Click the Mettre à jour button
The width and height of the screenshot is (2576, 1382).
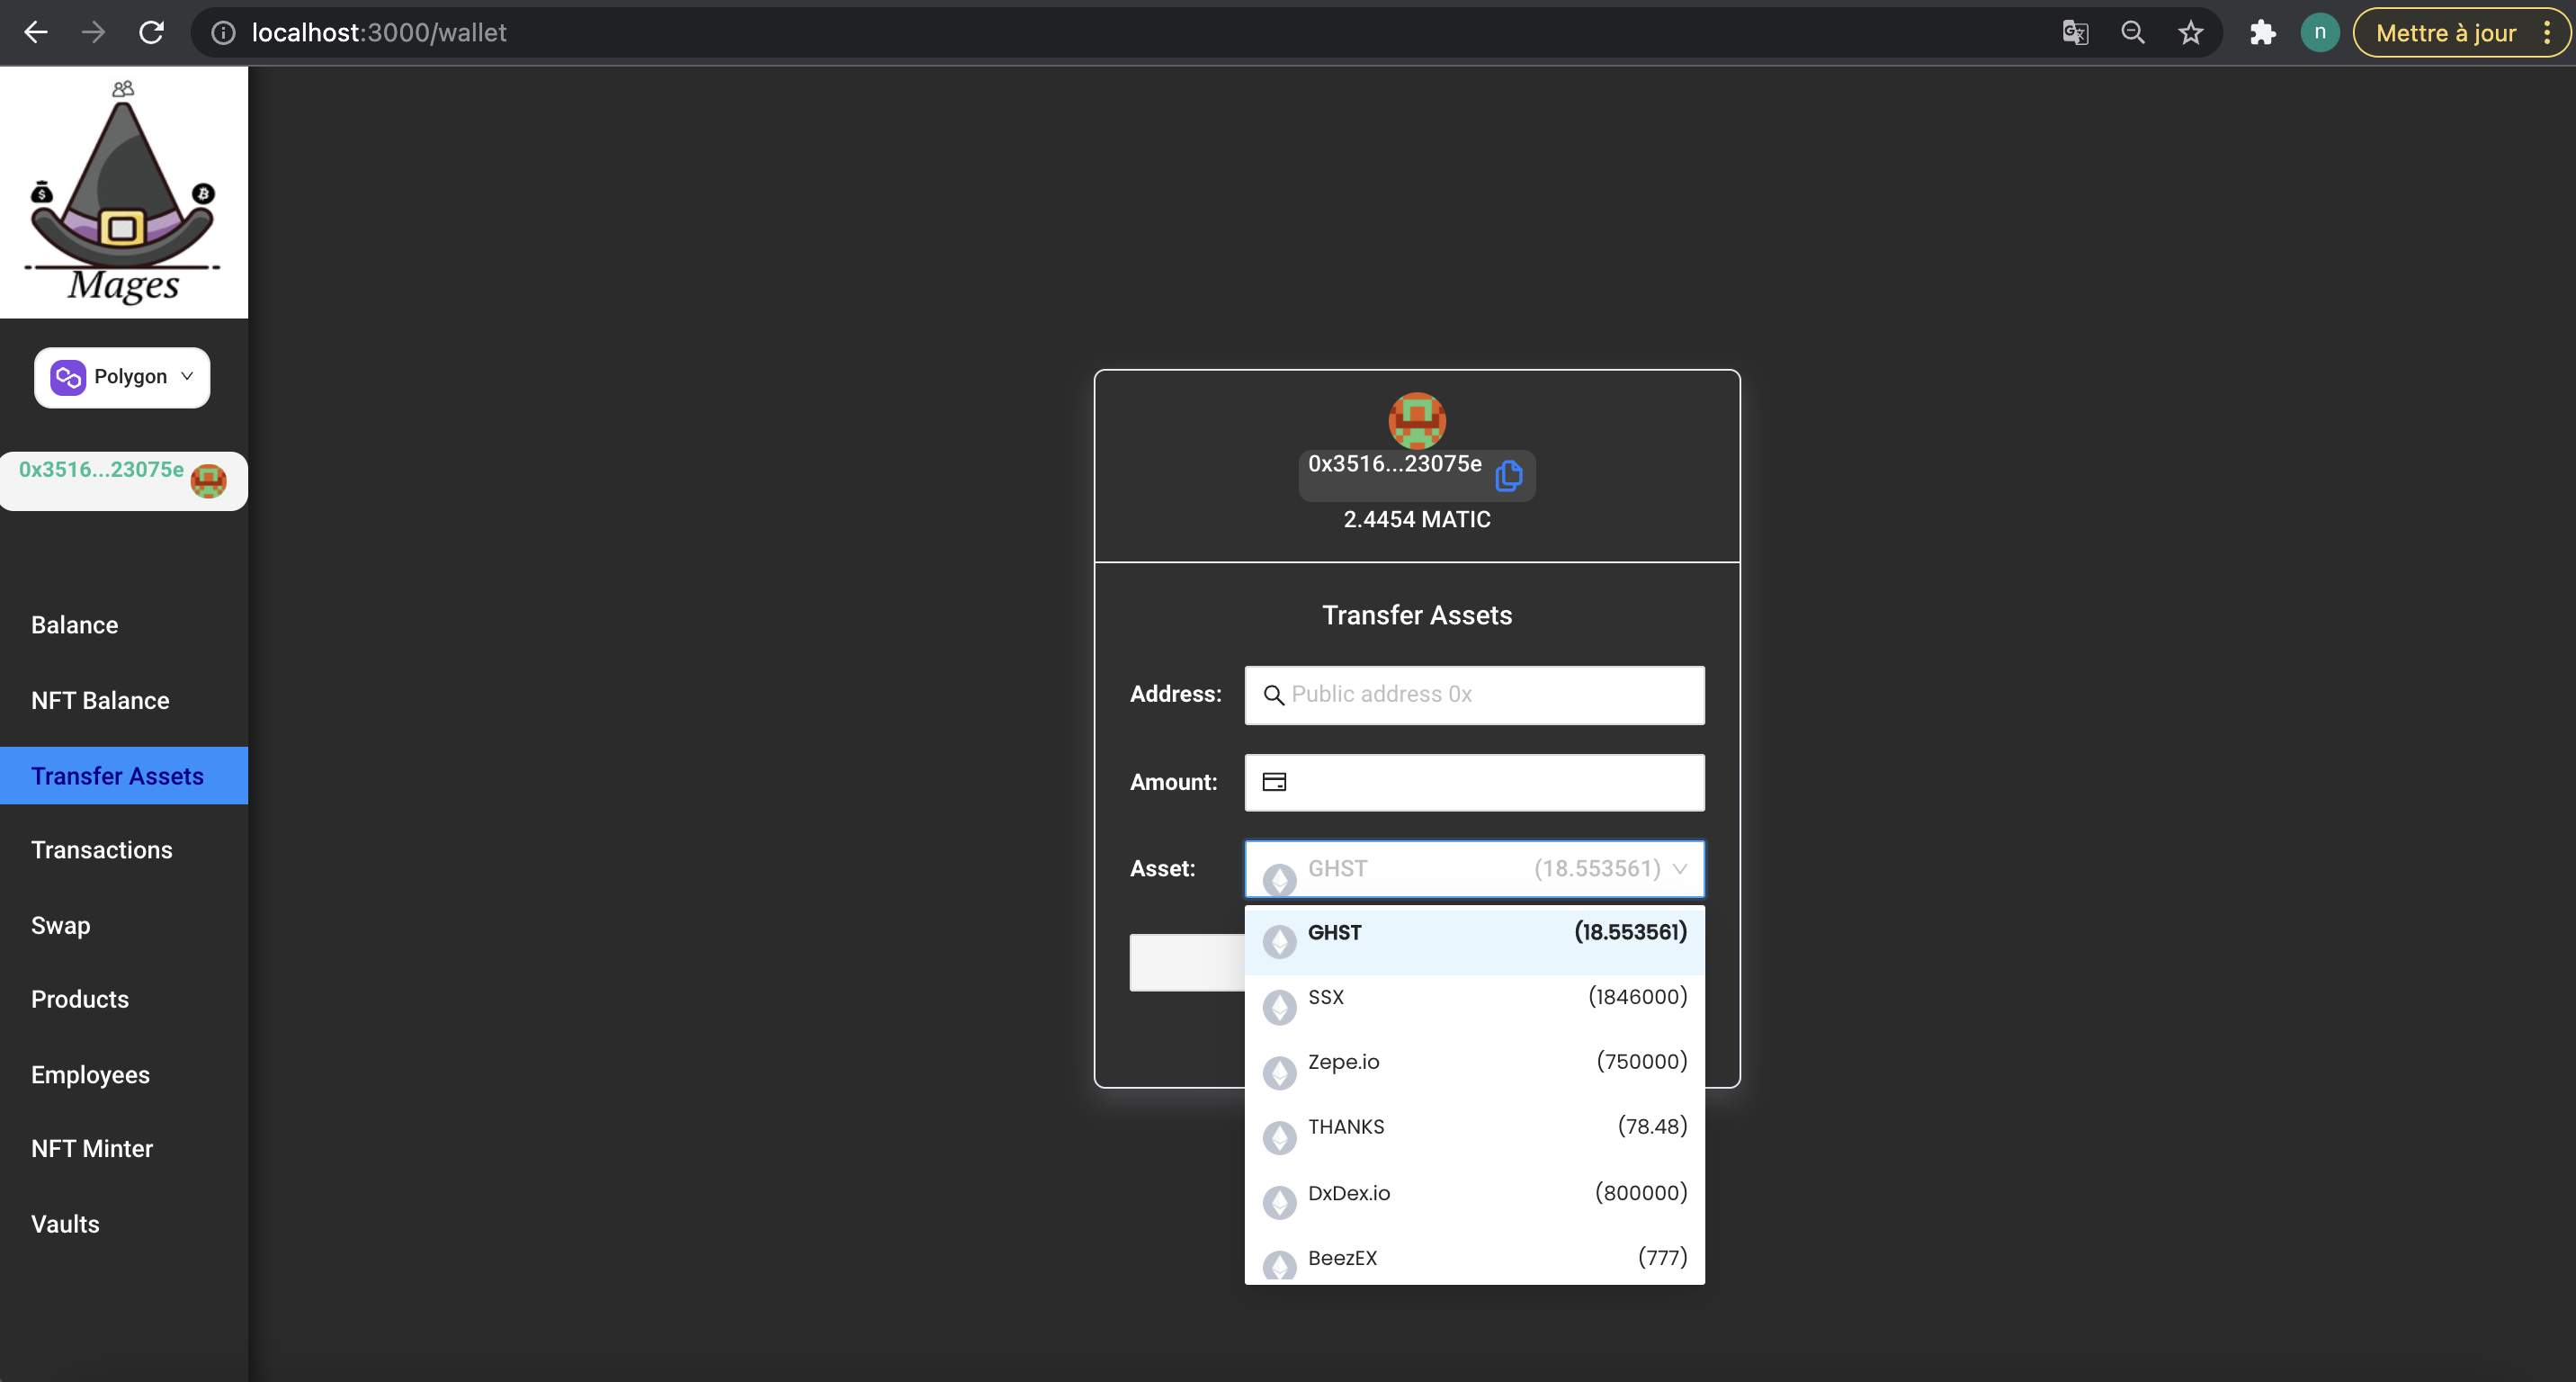point(2445,33)
